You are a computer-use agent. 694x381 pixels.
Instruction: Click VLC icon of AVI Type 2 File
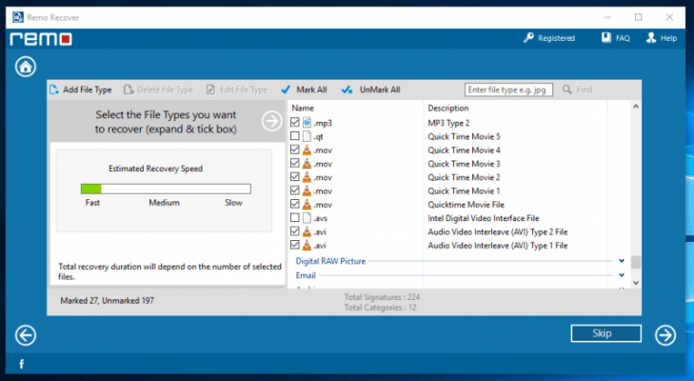[x=307, y=231]
